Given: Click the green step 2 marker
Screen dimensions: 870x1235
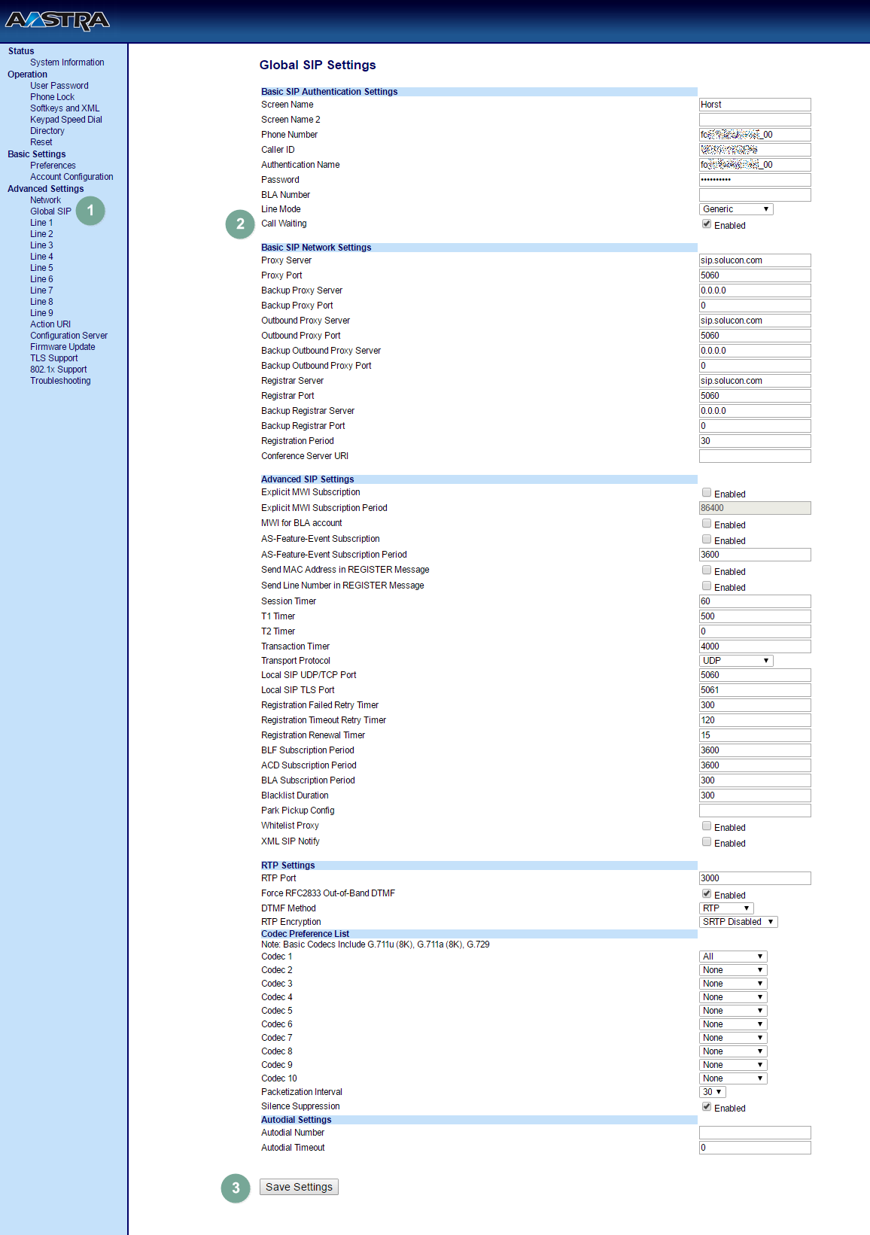Looking at the screenshot, I should click(240, 224).
